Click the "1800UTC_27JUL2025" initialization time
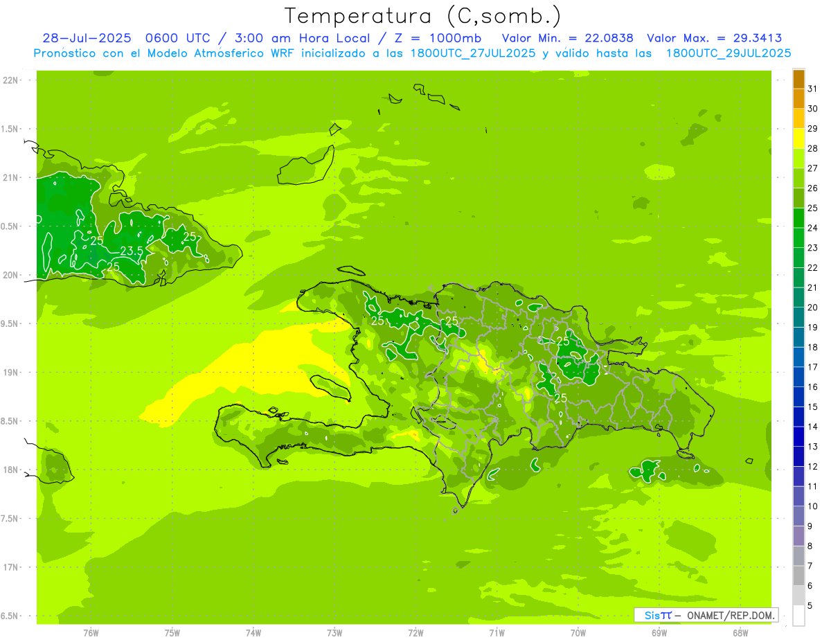This screenshot has height=642, width=831. click(x=472, y=53)
